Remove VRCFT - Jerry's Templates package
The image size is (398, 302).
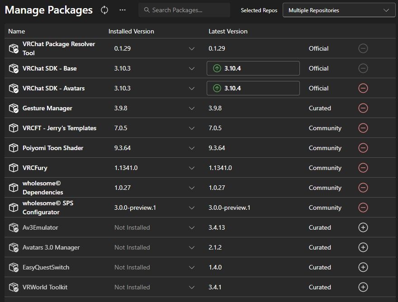tap(363, 128)
